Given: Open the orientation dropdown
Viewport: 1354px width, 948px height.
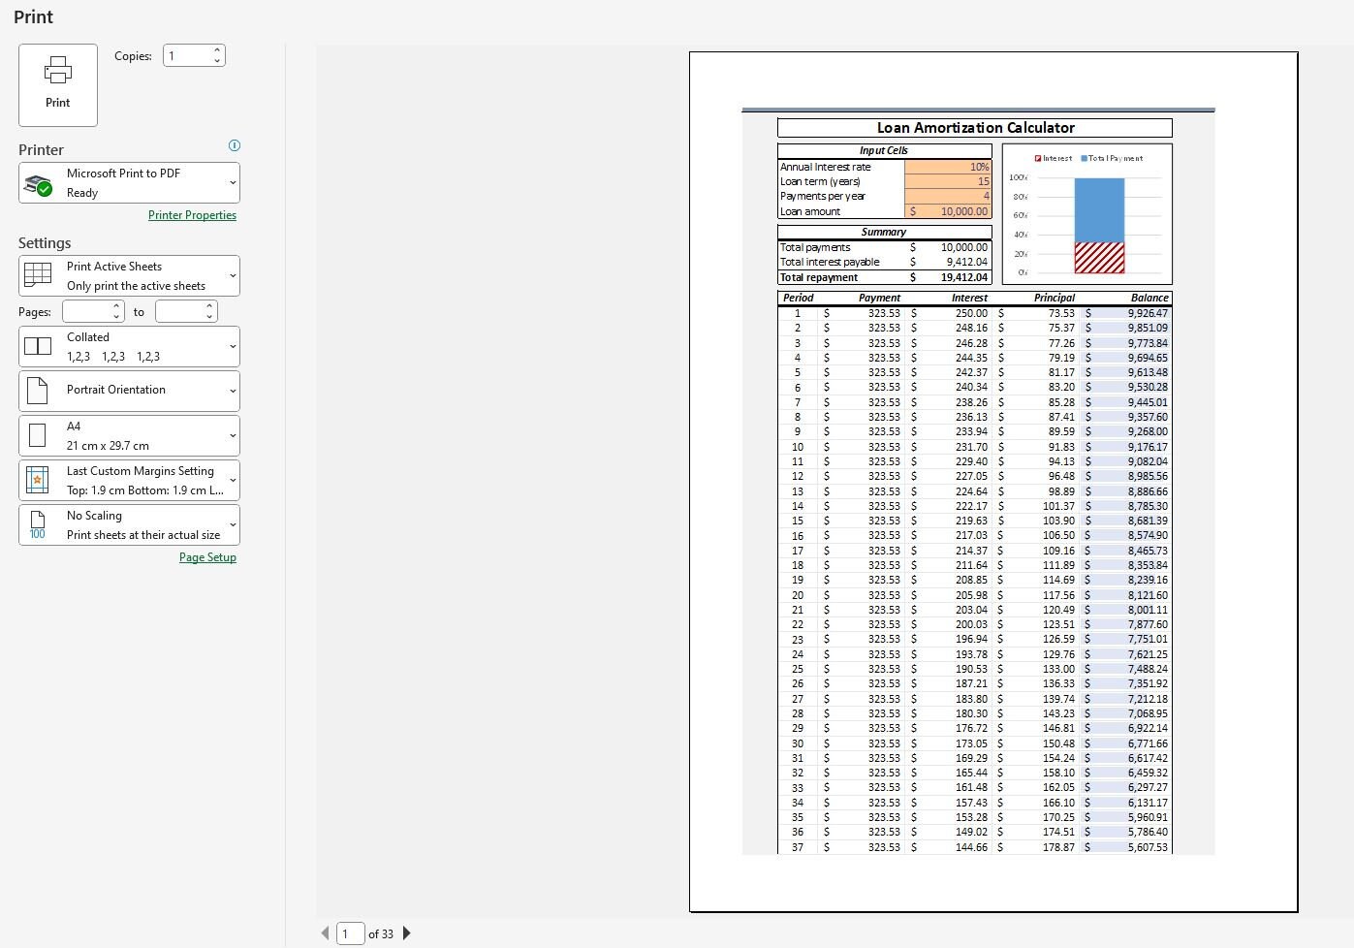Looking at the screenshot, I should pyautogui.click(x=232, y=390).
